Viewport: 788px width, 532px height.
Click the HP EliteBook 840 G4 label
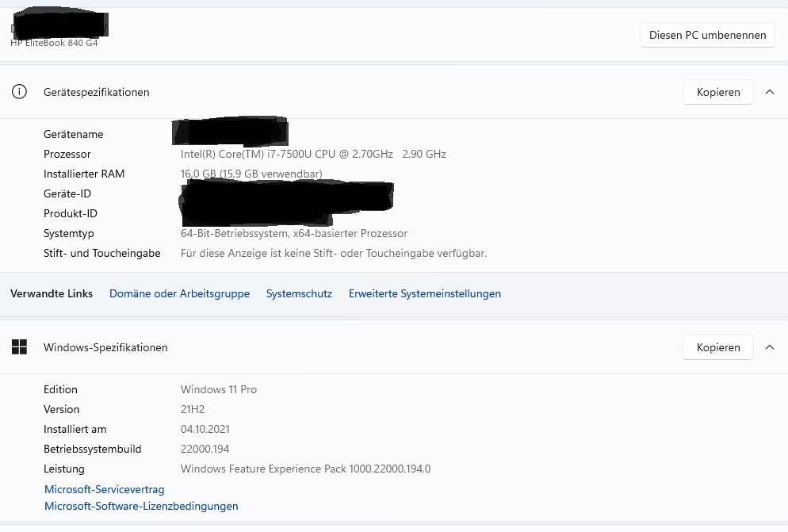click(54, 44)
